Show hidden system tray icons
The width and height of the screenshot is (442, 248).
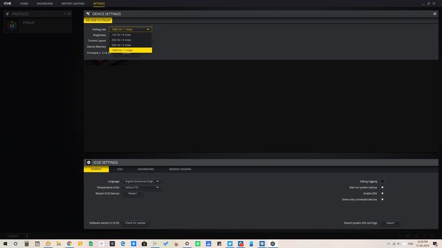coord(388,244)
